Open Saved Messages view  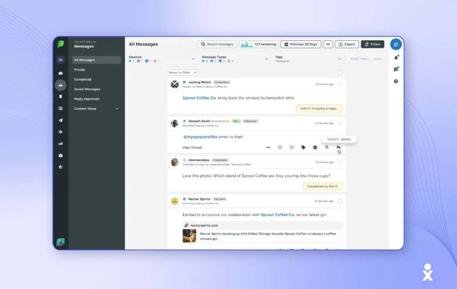(87, 89)
